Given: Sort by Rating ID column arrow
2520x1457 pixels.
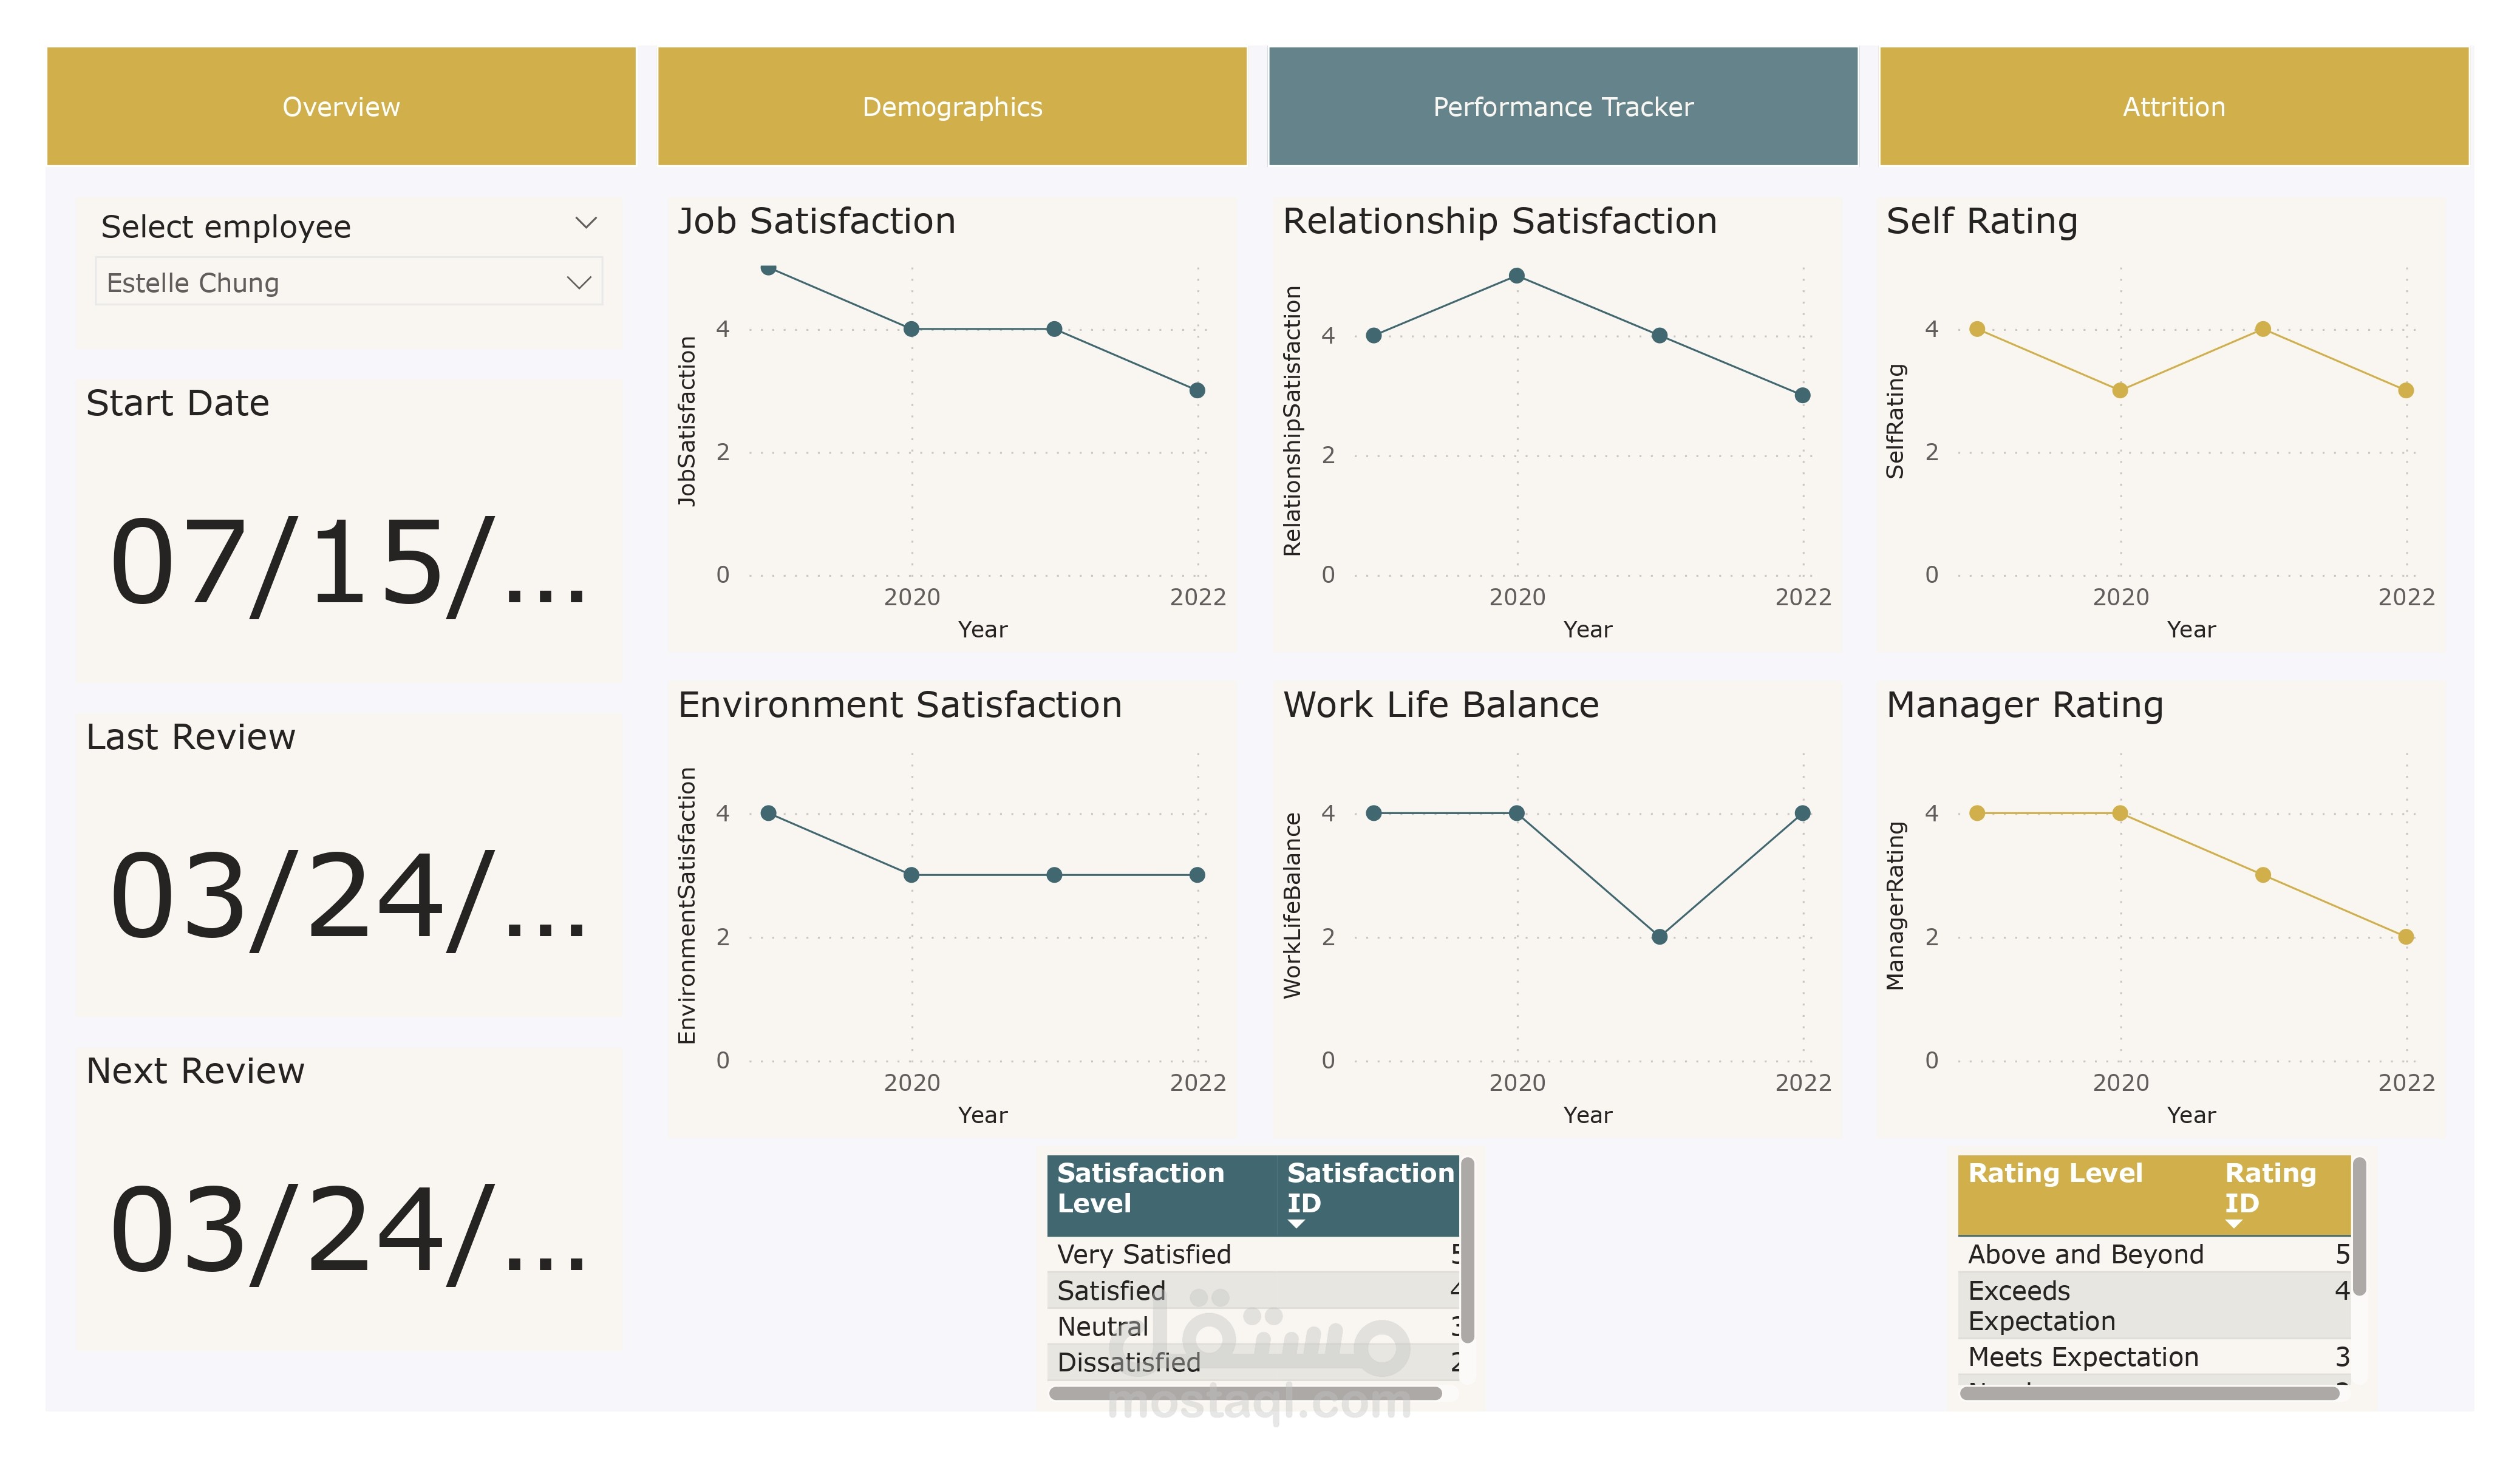Looking at the screenshot, I should point(2233,1224).
